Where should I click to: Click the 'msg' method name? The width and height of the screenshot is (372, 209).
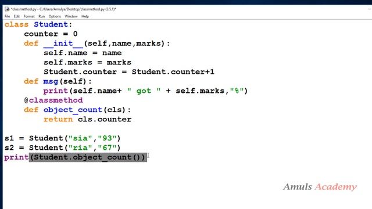(51, 81)
